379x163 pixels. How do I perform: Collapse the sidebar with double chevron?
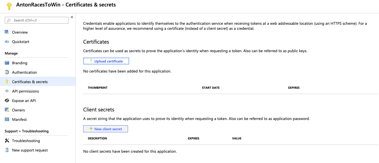point(72,17)
